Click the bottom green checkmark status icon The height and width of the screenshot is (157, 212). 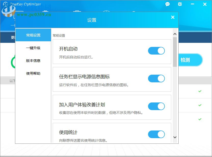click(200, 118)
